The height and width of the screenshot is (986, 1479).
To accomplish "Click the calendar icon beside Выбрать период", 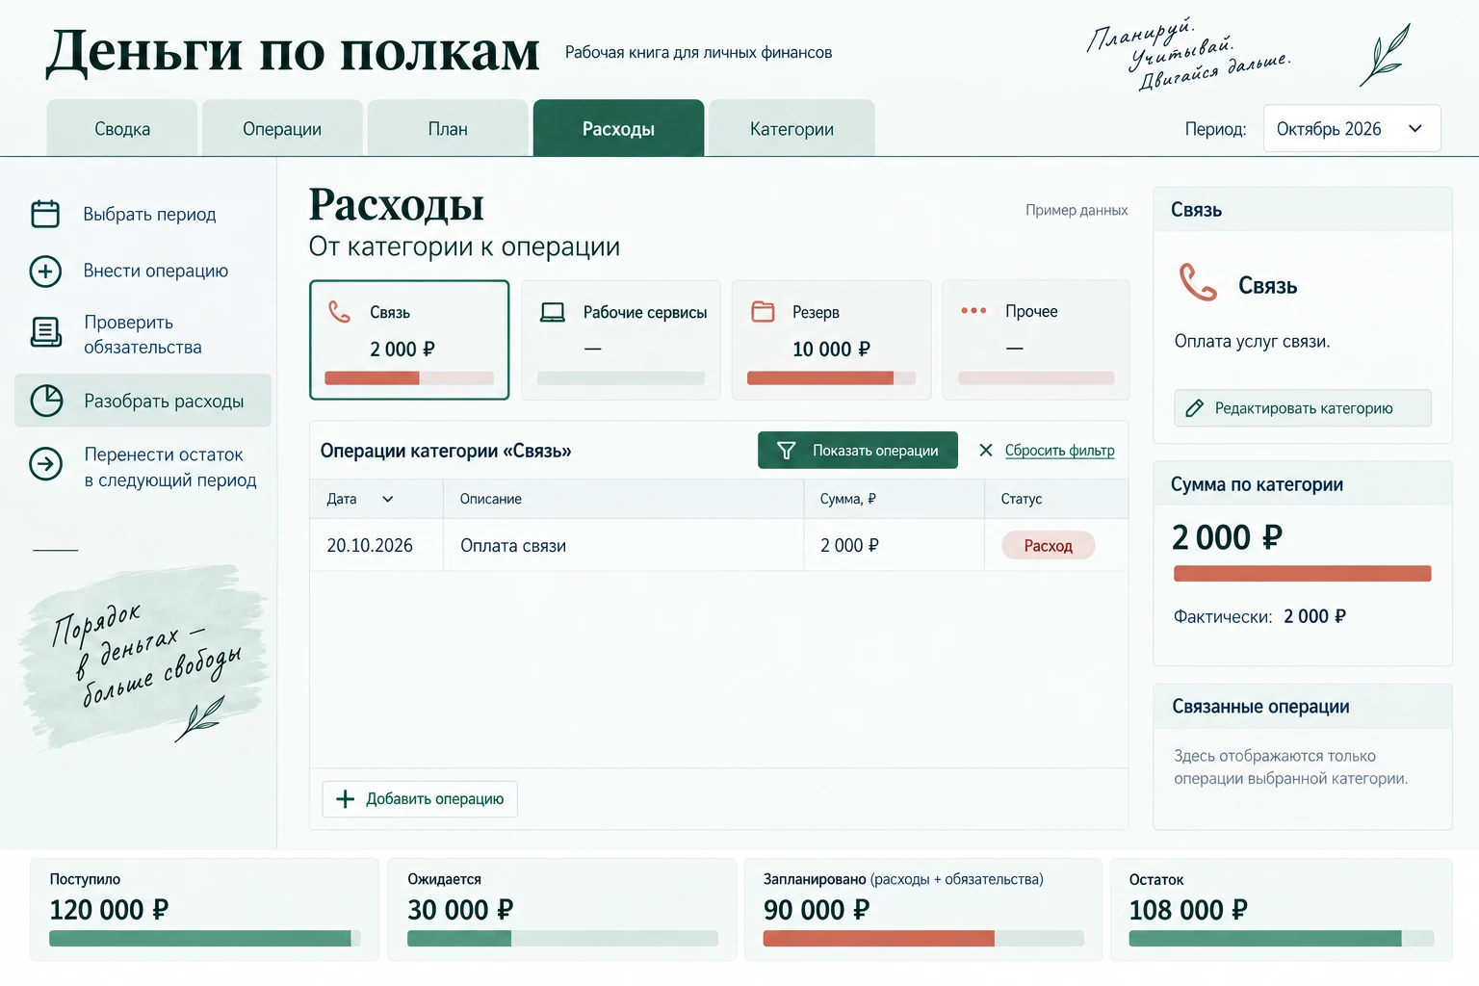I will click(x=45, y=214).
